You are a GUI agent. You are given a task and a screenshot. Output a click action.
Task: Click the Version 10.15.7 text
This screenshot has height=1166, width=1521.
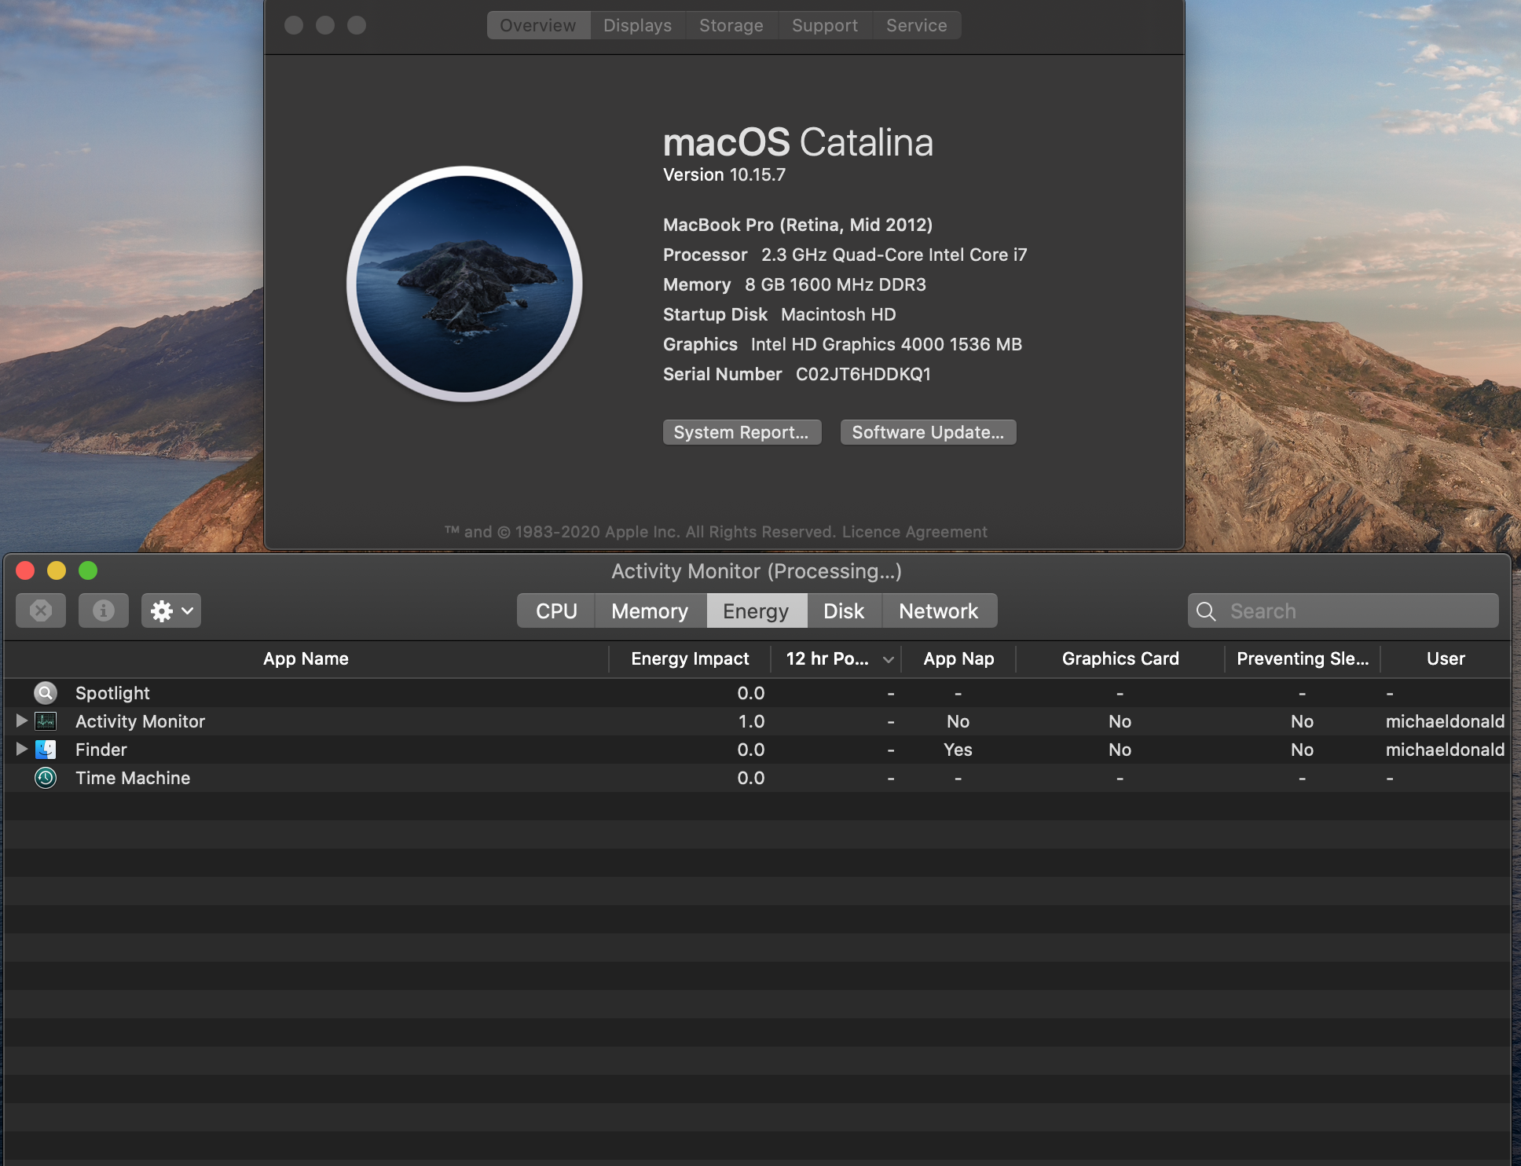point(724,174)
